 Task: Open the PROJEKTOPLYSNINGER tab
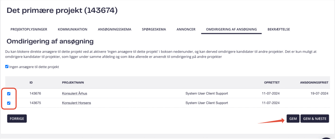29,29
